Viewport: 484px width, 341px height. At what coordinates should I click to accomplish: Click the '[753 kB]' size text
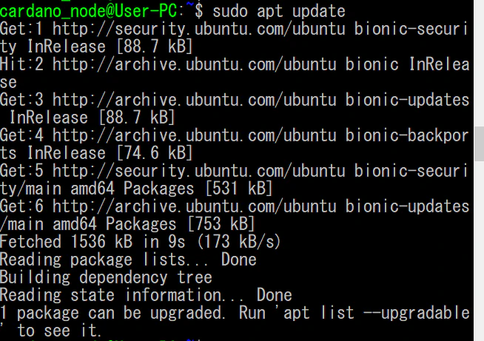pyautogui.click(x=221, y=224)
